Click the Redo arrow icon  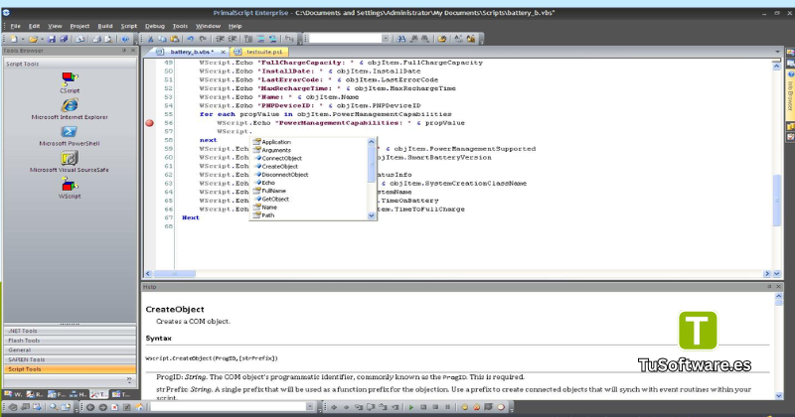click(x=203, y=39)
